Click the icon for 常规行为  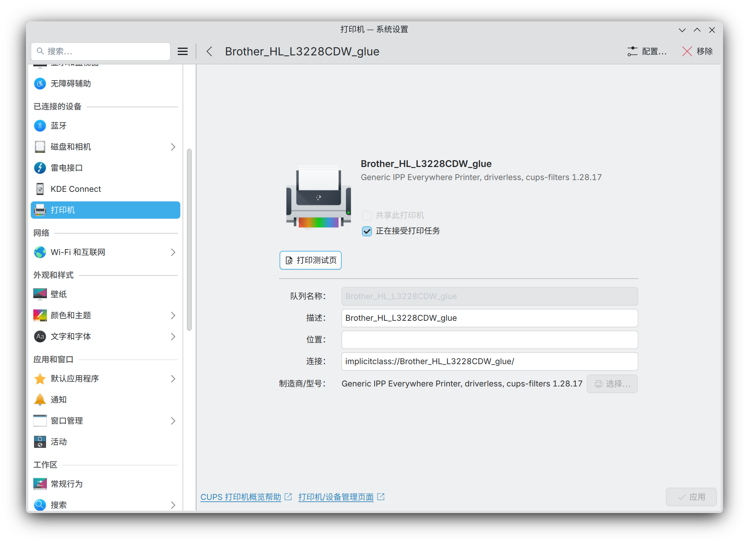pos(40,484)
